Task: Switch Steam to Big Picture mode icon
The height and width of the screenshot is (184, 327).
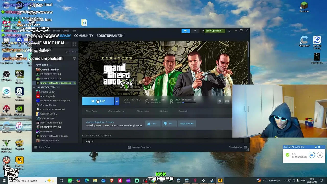Action: pyautogui.click(x=229, y=31)
